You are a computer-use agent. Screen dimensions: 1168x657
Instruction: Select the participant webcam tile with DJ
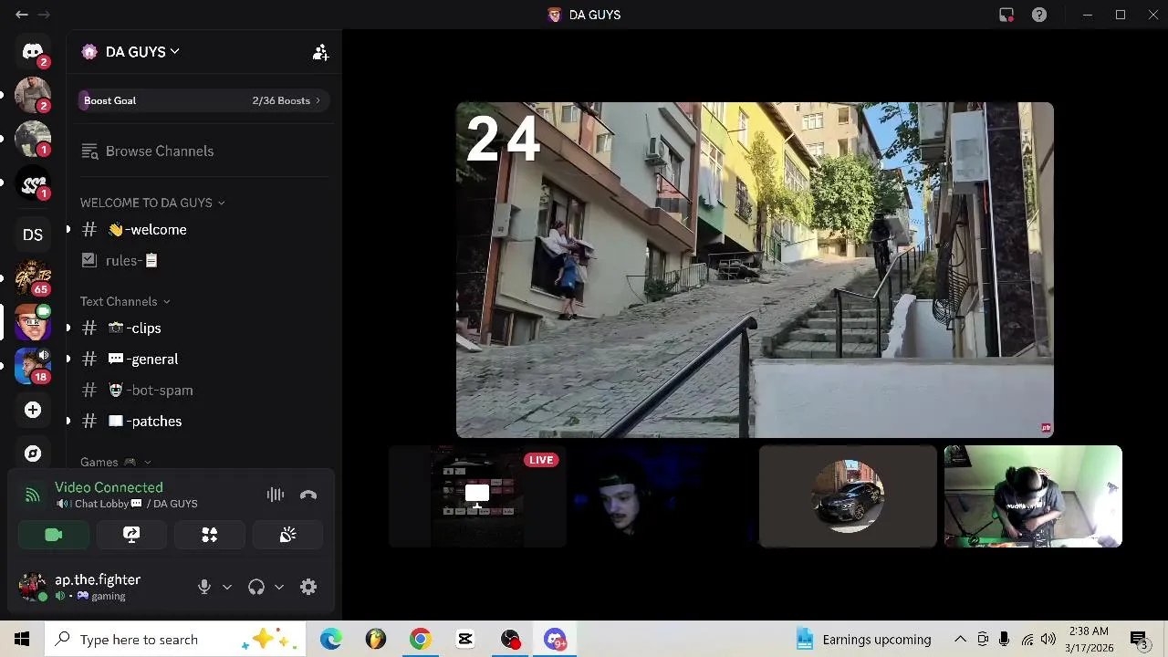pyautogui.click(x=1033, y=496)
